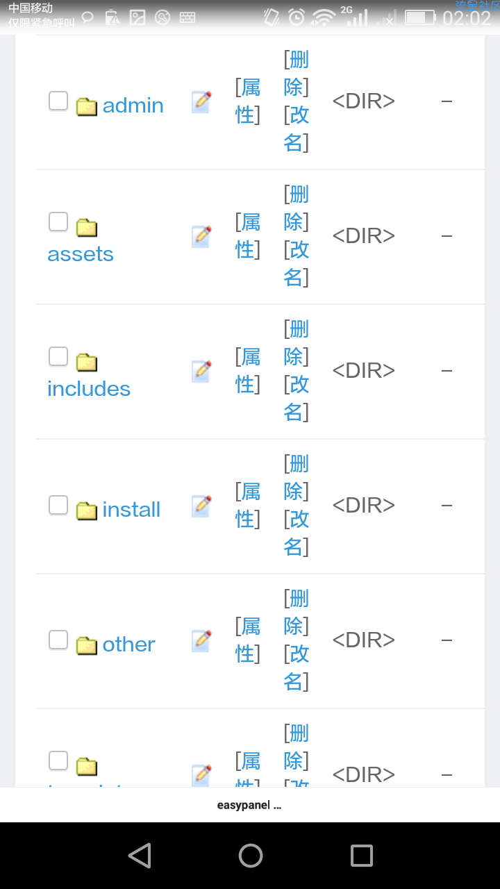Click the edit pencil icon for other
This screenshot has width=500, height=889.
pyautogui.click(x=201, y=641)
